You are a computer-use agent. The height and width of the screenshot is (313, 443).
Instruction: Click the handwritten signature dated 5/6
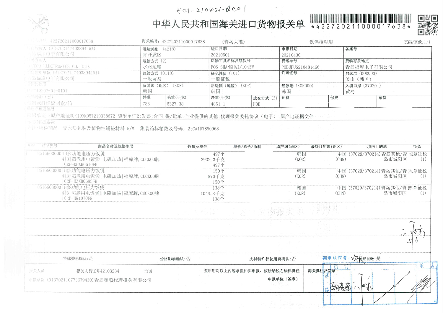click(413, 236)
